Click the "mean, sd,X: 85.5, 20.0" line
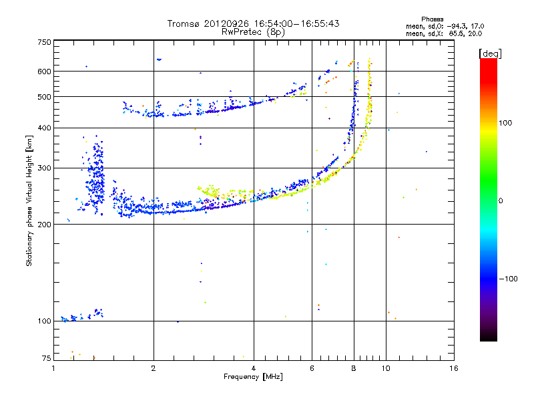 pos(444,33)
